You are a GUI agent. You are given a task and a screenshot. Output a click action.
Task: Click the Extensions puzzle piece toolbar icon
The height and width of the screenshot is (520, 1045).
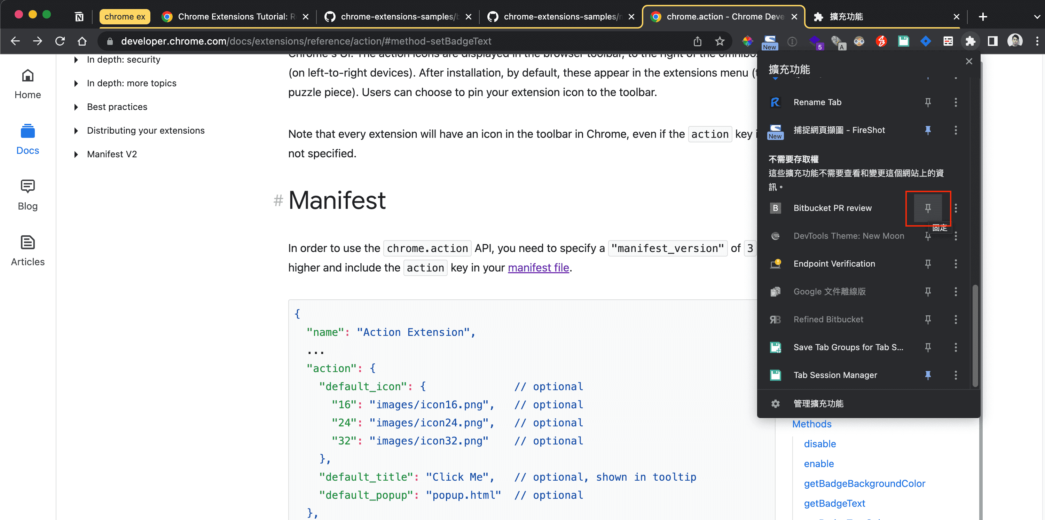970,41
